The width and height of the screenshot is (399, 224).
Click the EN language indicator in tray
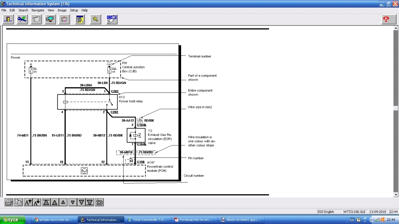click(x=352, y=220)
